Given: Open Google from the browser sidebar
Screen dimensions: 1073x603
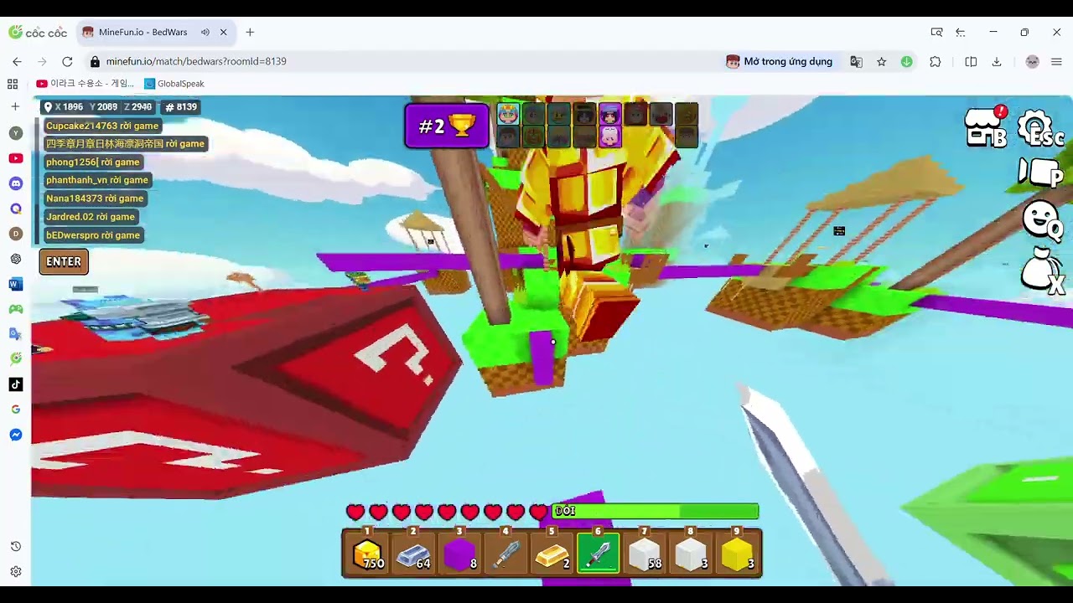Looking at the screenshot, I should [x=15, y=410].
